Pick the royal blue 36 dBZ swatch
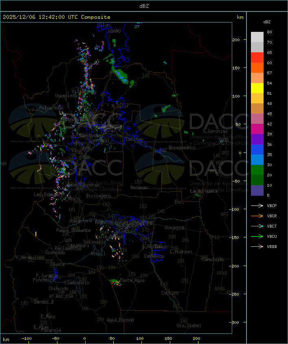288x344 pixels. 257,150
